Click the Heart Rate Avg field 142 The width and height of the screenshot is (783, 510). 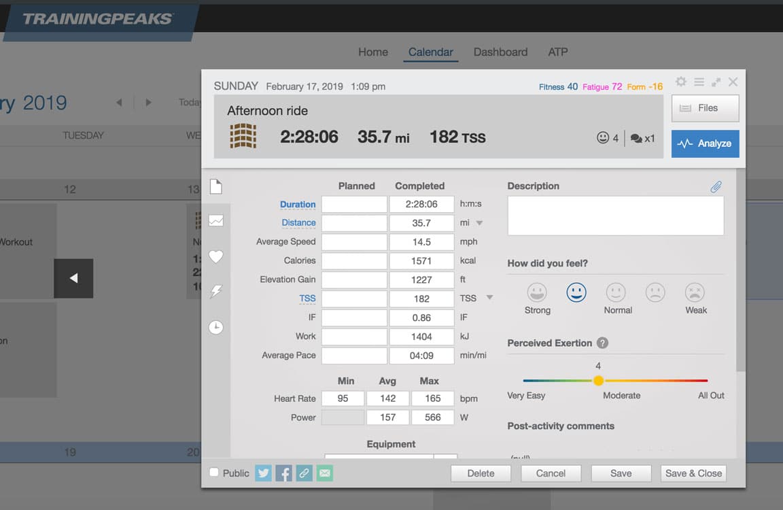coord(387,398)
